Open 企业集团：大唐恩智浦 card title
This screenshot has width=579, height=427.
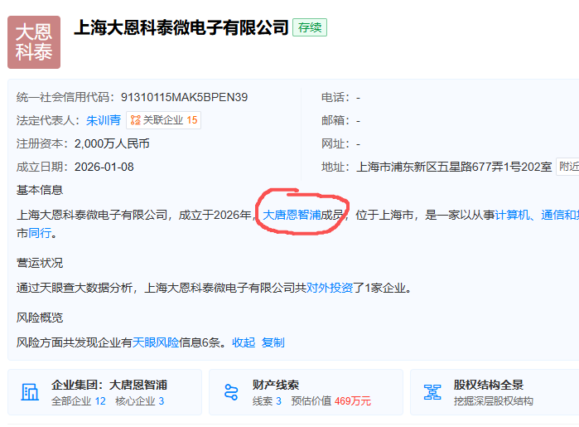point(109,385)
